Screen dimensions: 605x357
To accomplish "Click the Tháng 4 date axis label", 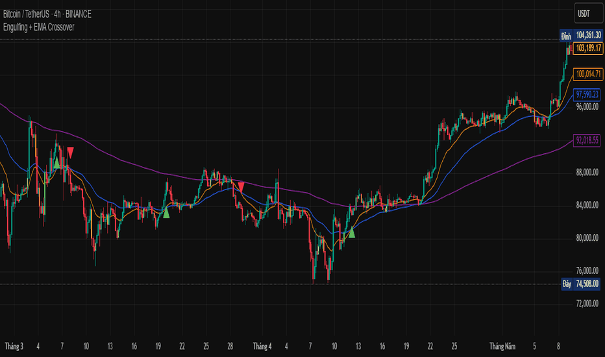I will coord(262,347).
